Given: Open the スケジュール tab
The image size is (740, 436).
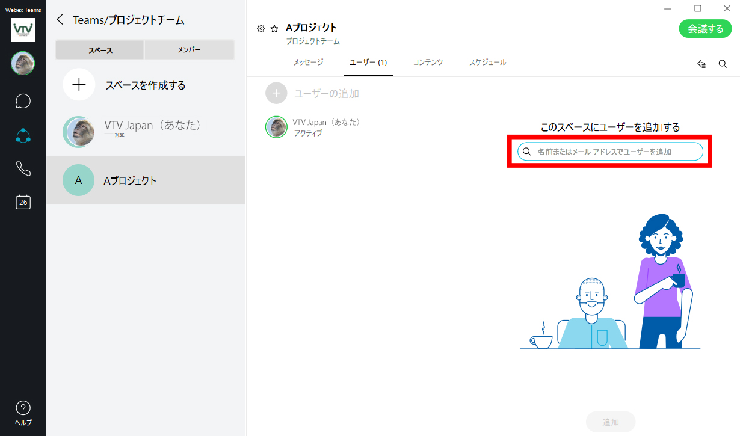Looking at the screenshot, I should click(487, 63).
